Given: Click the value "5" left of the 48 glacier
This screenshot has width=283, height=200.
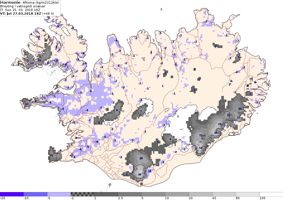Looking at the screenshot, I should [x=127, y=174].
